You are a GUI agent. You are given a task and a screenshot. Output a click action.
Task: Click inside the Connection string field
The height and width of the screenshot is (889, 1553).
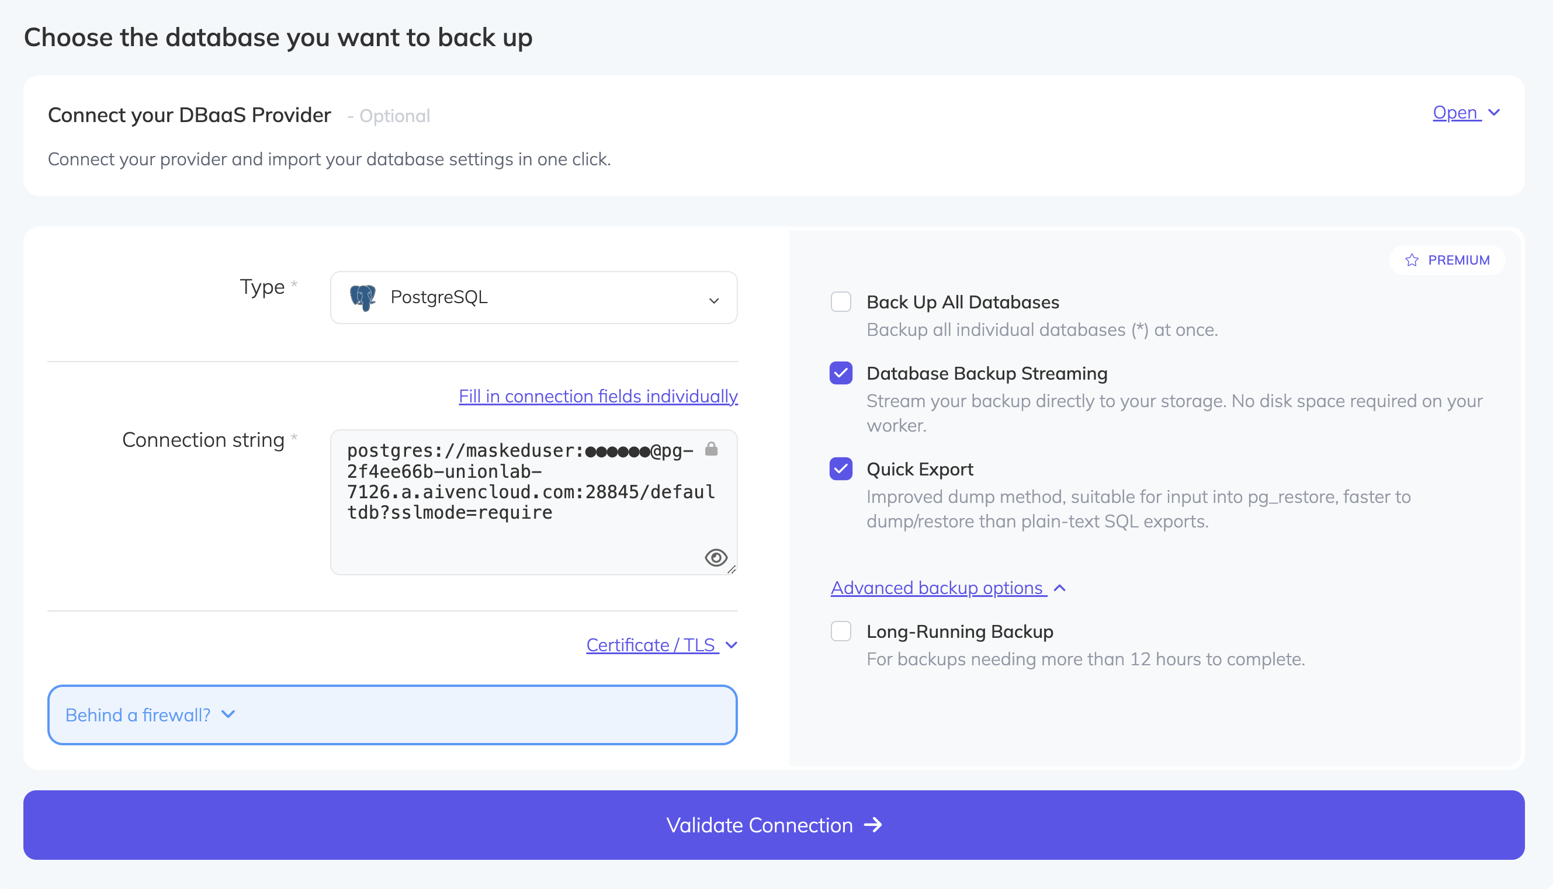[x=525, y=501]
